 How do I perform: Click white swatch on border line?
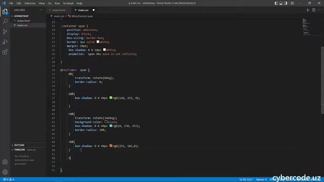(98, 41)
